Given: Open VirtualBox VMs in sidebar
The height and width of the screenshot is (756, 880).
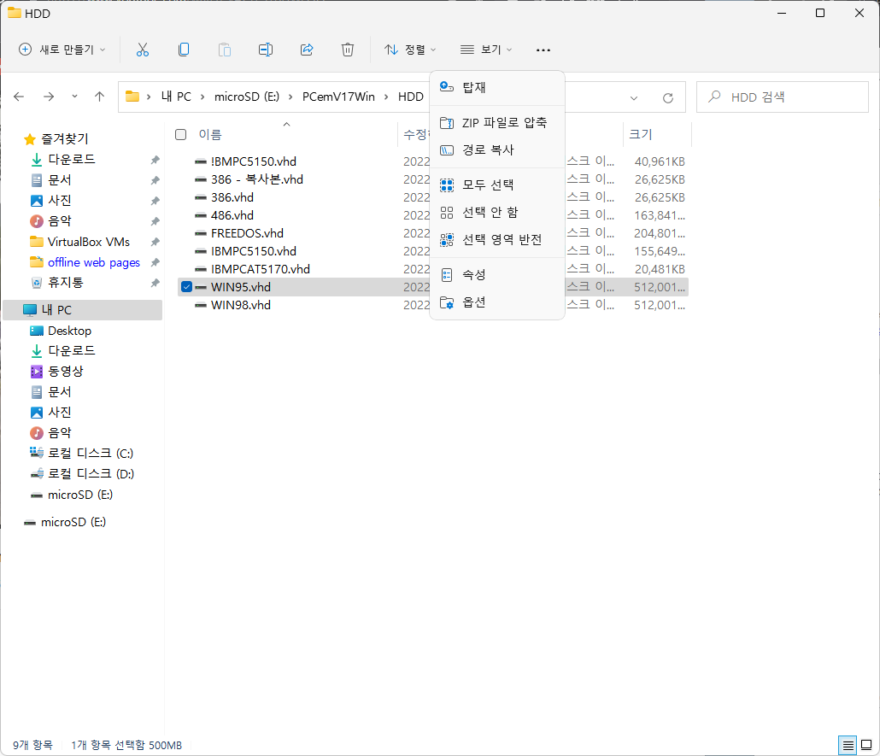Looking at the screenshot, I should coord(89,242).
